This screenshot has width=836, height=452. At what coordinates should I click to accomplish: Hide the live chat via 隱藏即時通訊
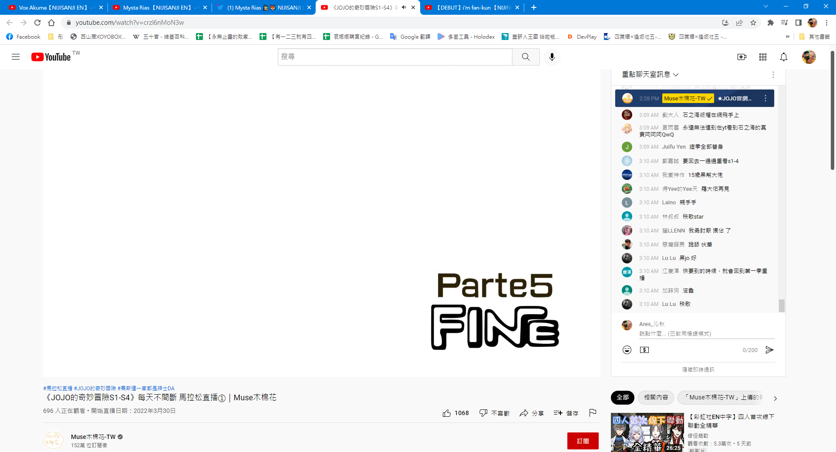[x=698, y=369]
